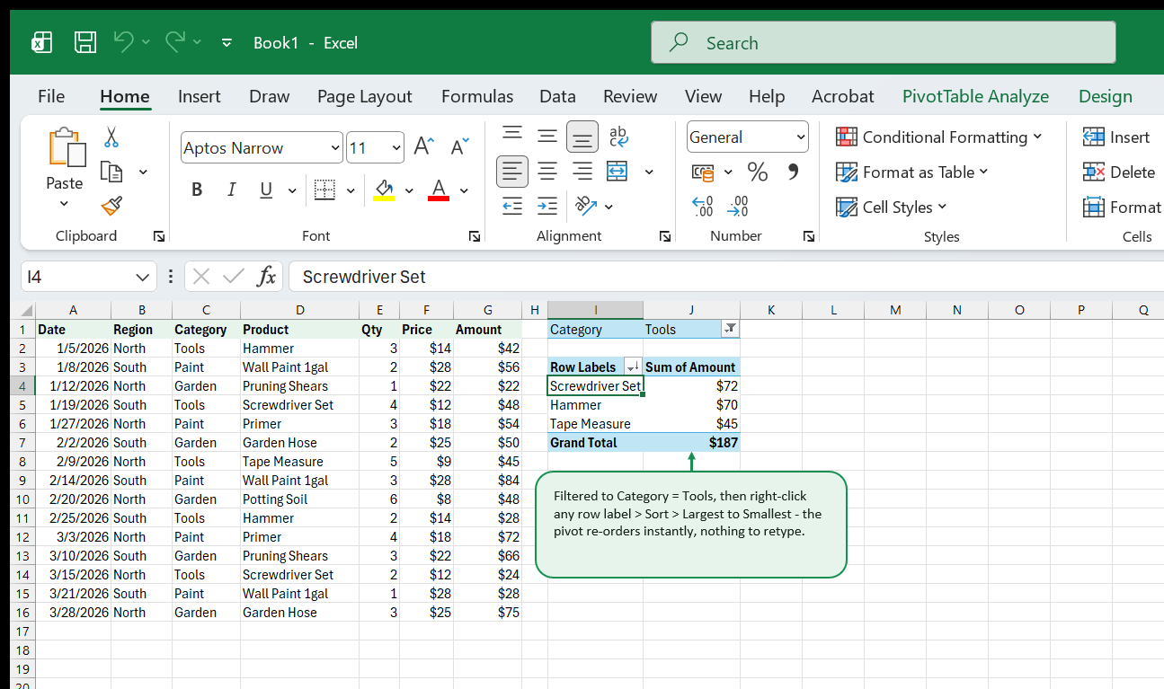1164x689 pixels.
Task: Toggle Align Left button
Action: [512, 171]
